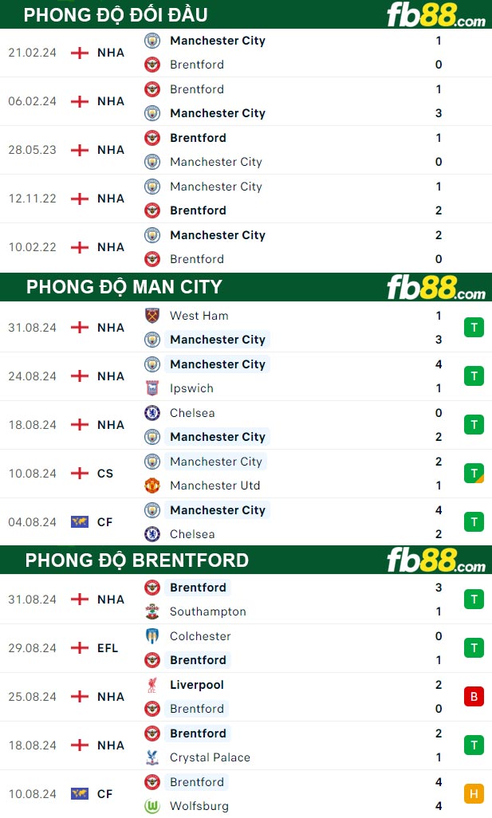Open the Wolfsburg team name link
492x818 pixels.
[x=199, y=806]
